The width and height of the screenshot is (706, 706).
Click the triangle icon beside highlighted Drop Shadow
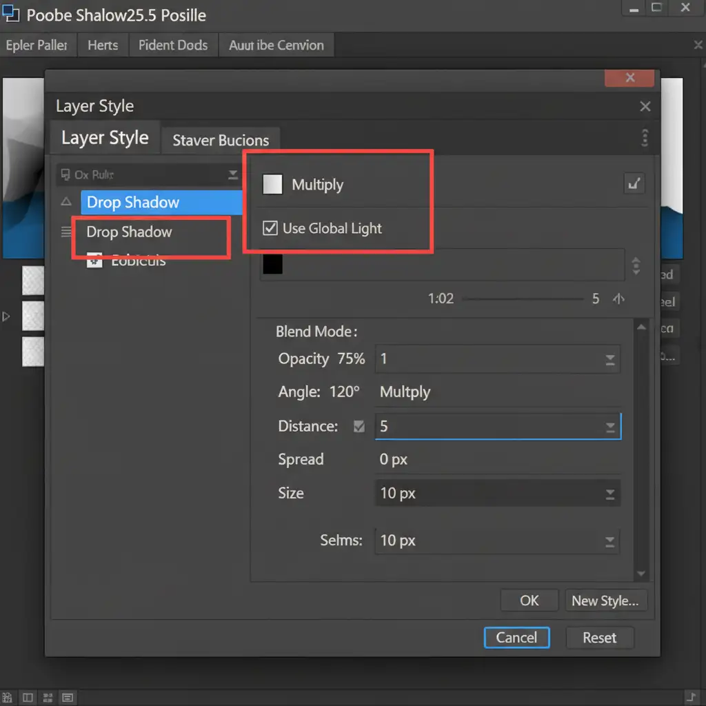[66, 202]
